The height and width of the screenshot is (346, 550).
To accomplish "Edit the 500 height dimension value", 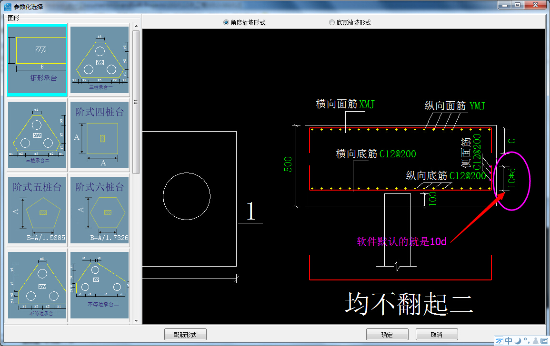I will tap(288, 164).
